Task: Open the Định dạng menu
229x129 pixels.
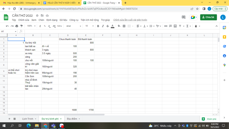Action: 52,20
